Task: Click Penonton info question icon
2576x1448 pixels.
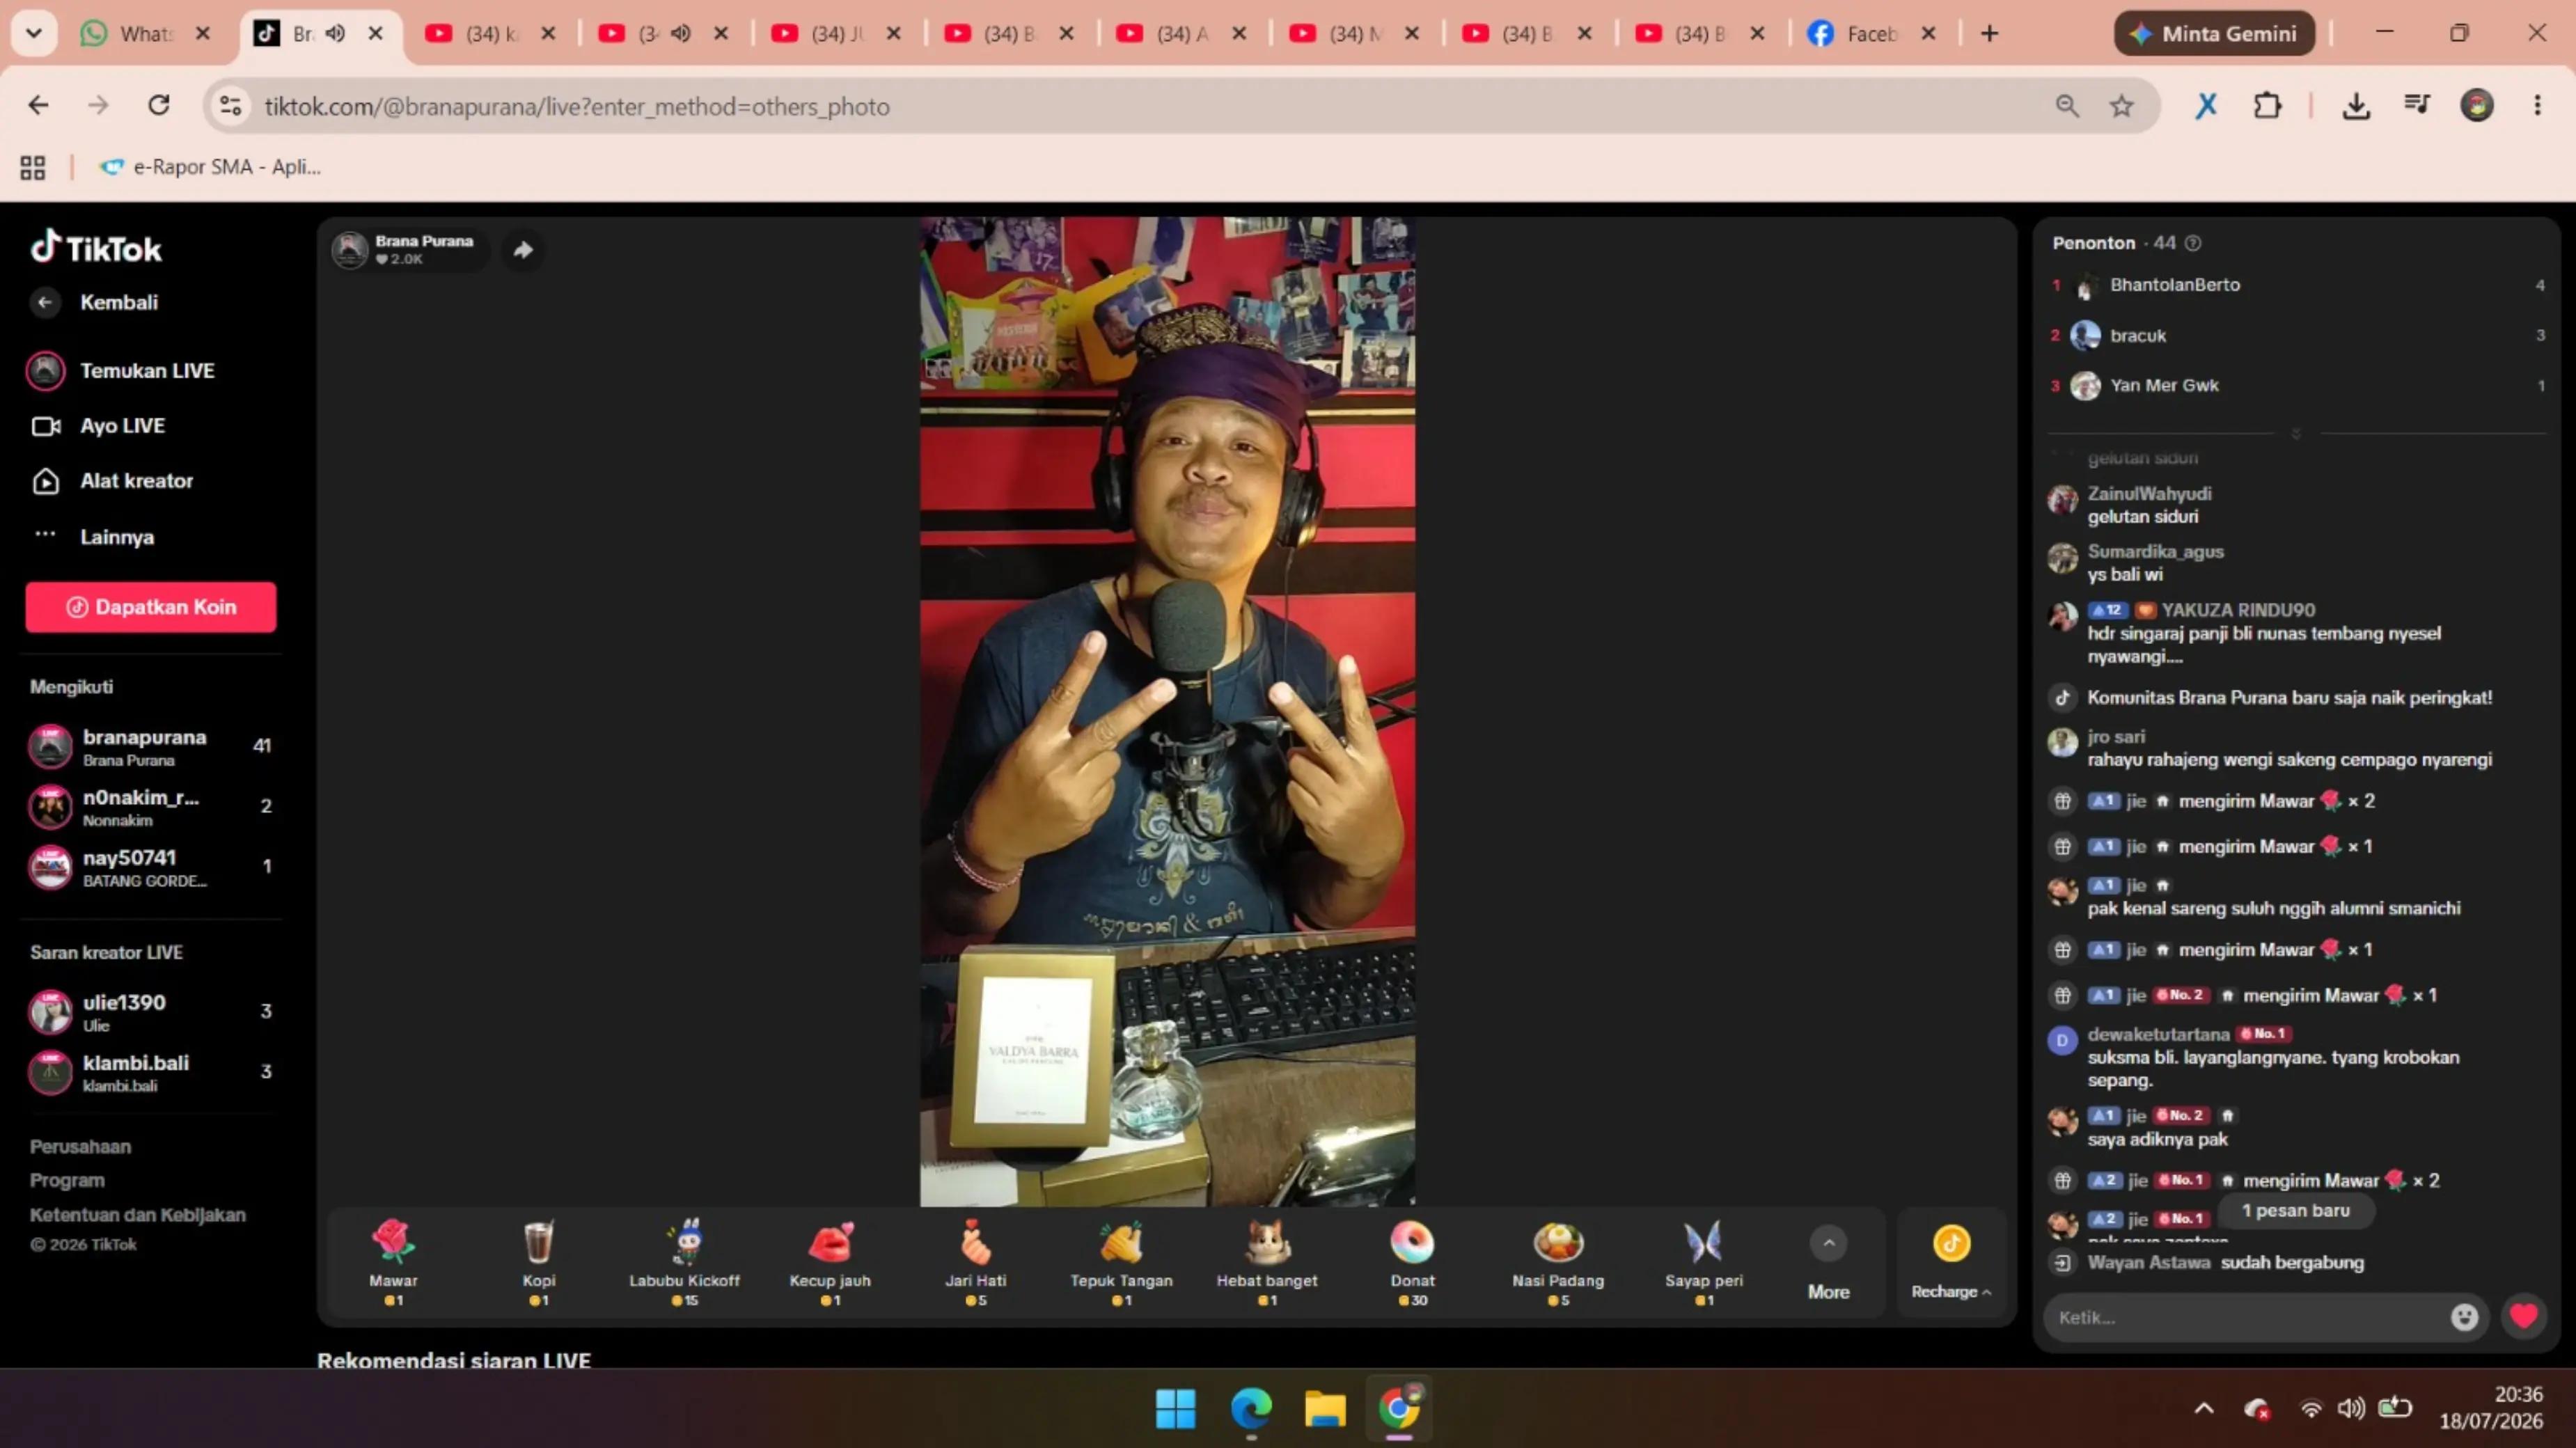Action: pos(2193,243)
